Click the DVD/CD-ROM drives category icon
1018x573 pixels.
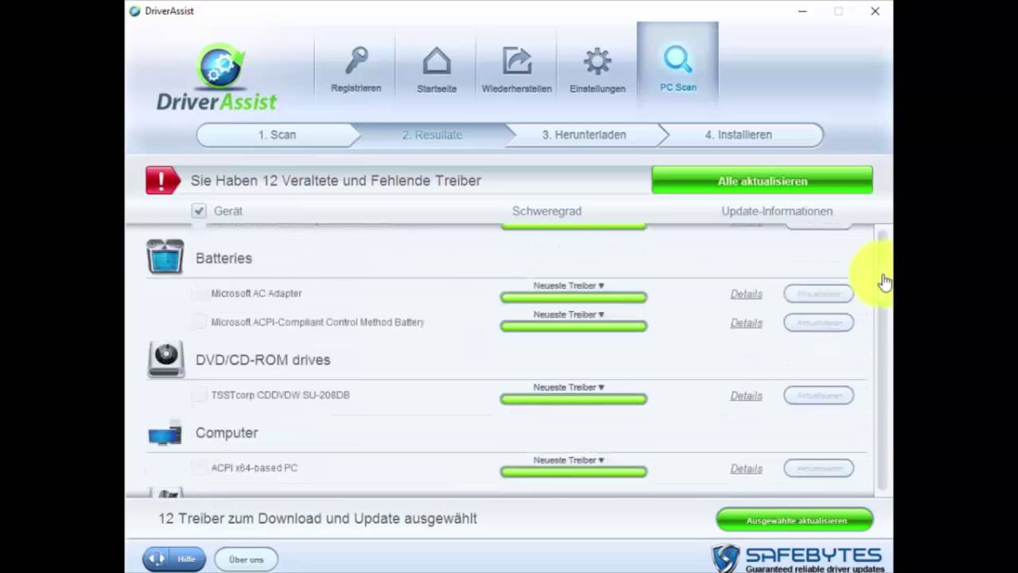(165, 359)
